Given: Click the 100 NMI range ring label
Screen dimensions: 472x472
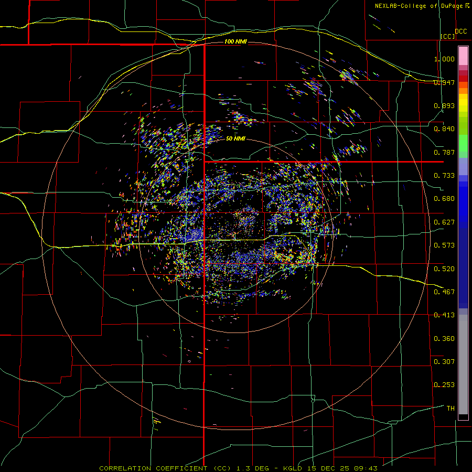Looking at the screenshot, I should (x=235, y=41).
